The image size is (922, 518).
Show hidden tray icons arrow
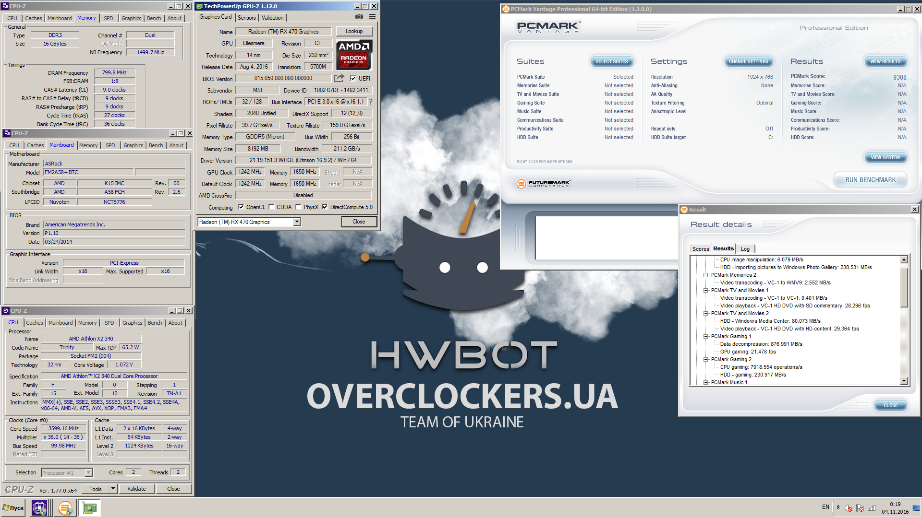[838, 507]
